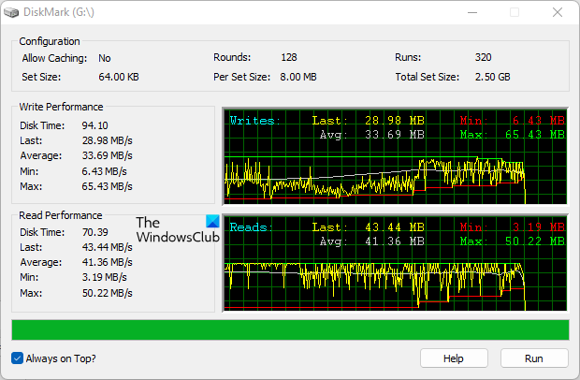Click the green progress bar

tap(290, 330)
